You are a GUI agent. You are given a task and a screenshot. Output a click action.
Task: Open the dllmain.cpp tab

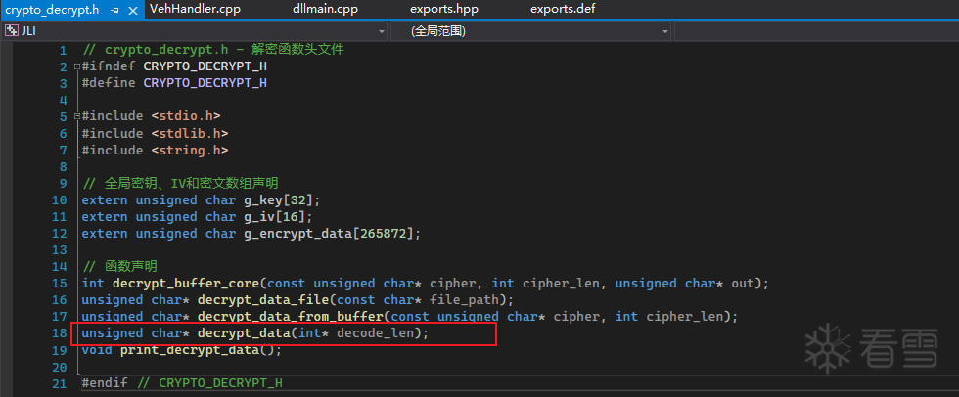[325, 9]
